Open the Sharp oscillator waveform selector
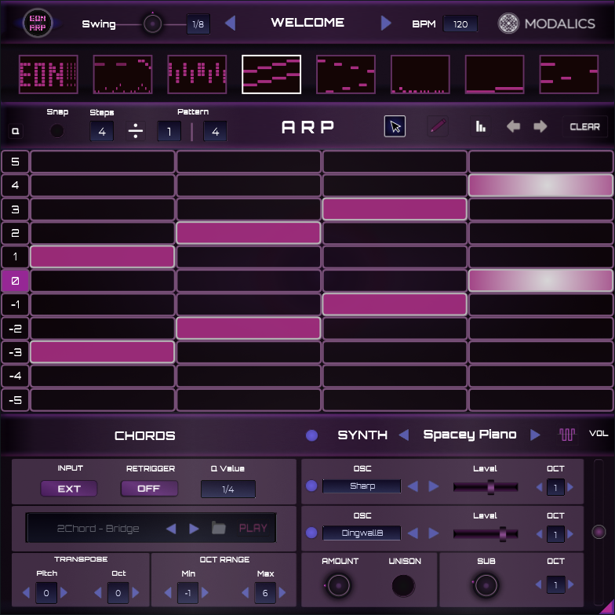This screenshot has width=615, height=615. click(362, 486)
